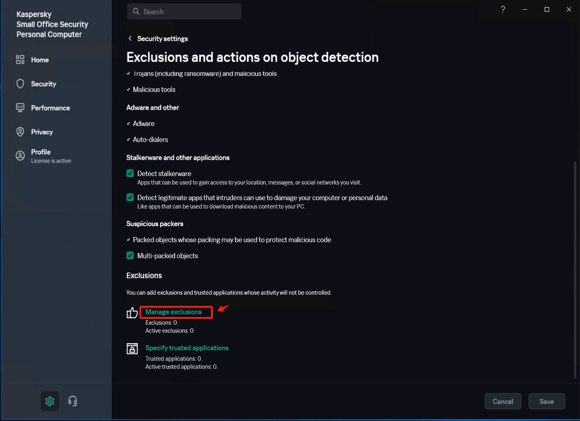Screen dimensions: 580x421
Task: Click the thumbs-up icon beside Manage exclusions
Action: 132,313
